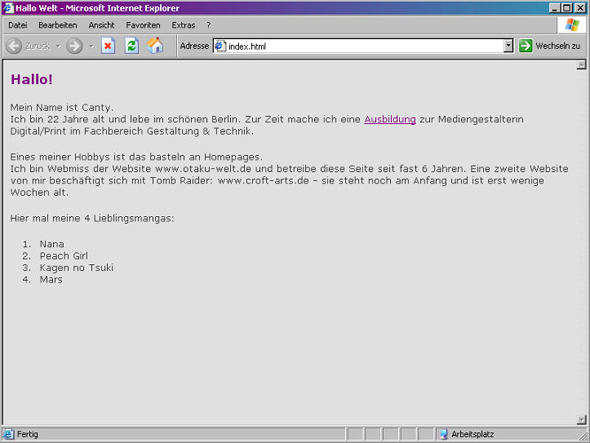
Task: Click the green Wechseln zu arrow button
Action: click(525, 46)
